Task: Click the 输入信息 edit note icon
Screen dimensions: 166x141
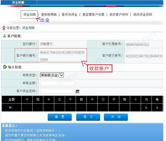Action: tap(5, 67)
